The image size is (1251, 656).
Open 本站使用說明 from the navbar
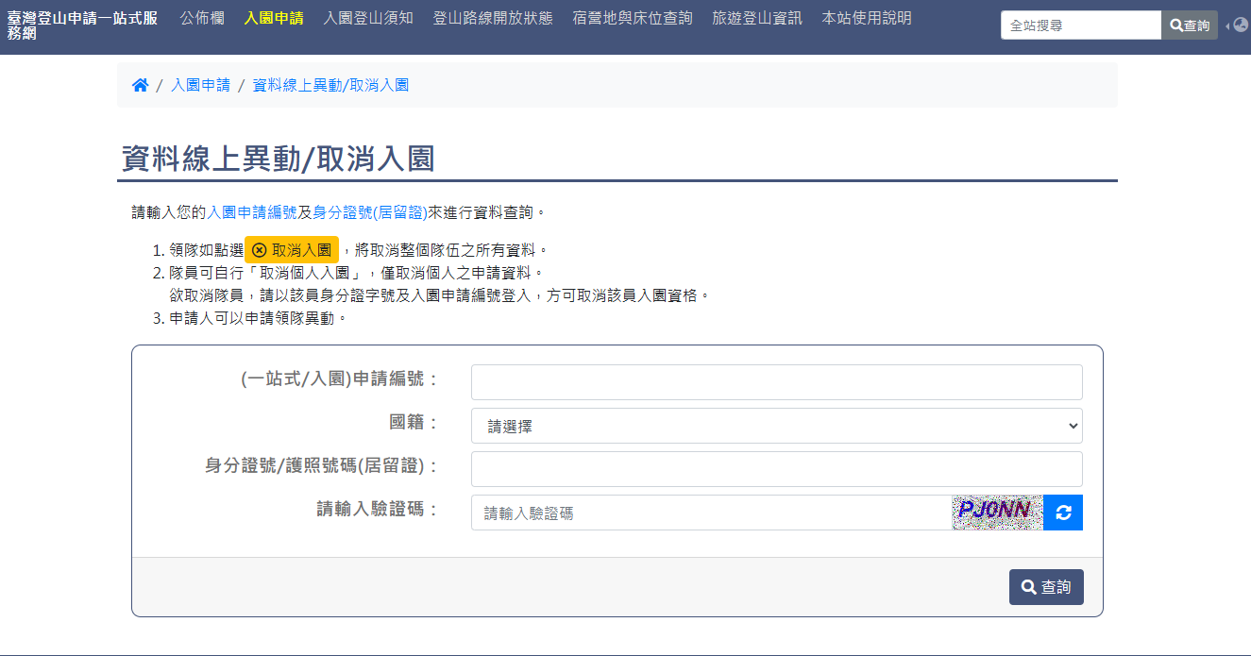pos(867,18)
